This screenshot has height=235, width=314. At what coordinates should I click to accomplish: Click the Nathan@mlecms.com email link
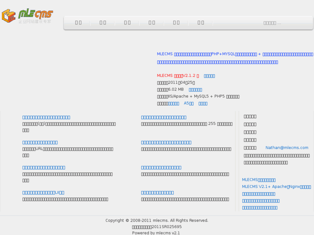pos(287,147)
